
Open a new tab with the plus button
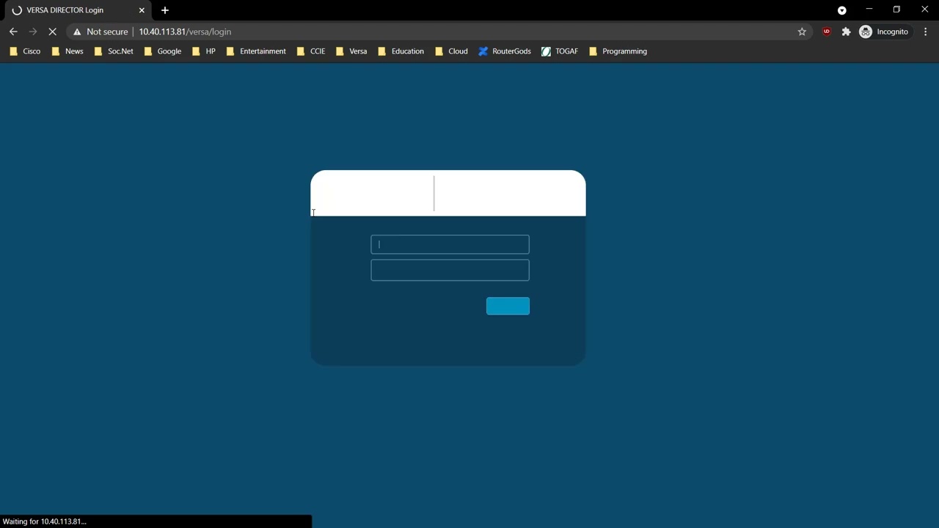pos(165,10)
